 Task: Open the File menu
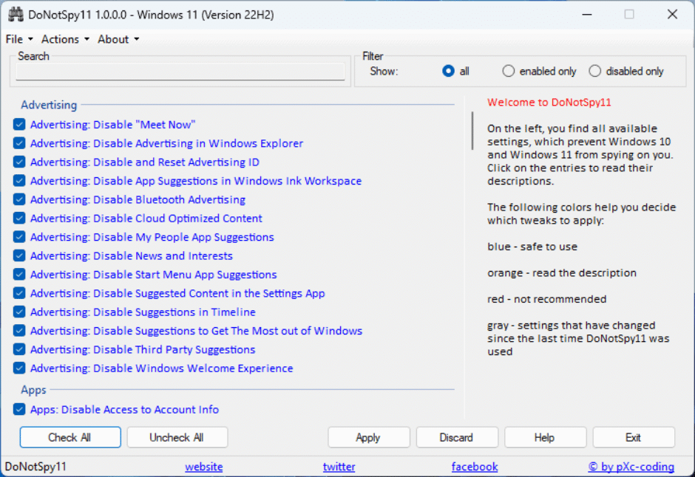coord(19,39)
